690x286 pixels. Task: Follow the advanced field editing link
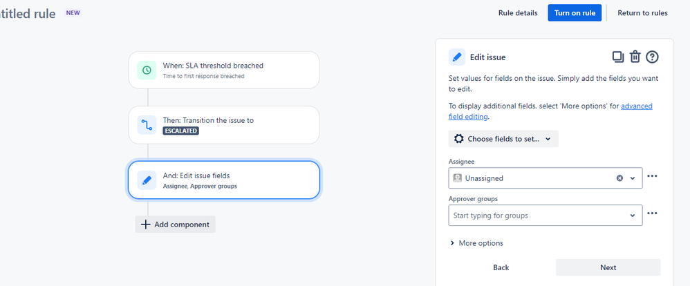point(636,106)
